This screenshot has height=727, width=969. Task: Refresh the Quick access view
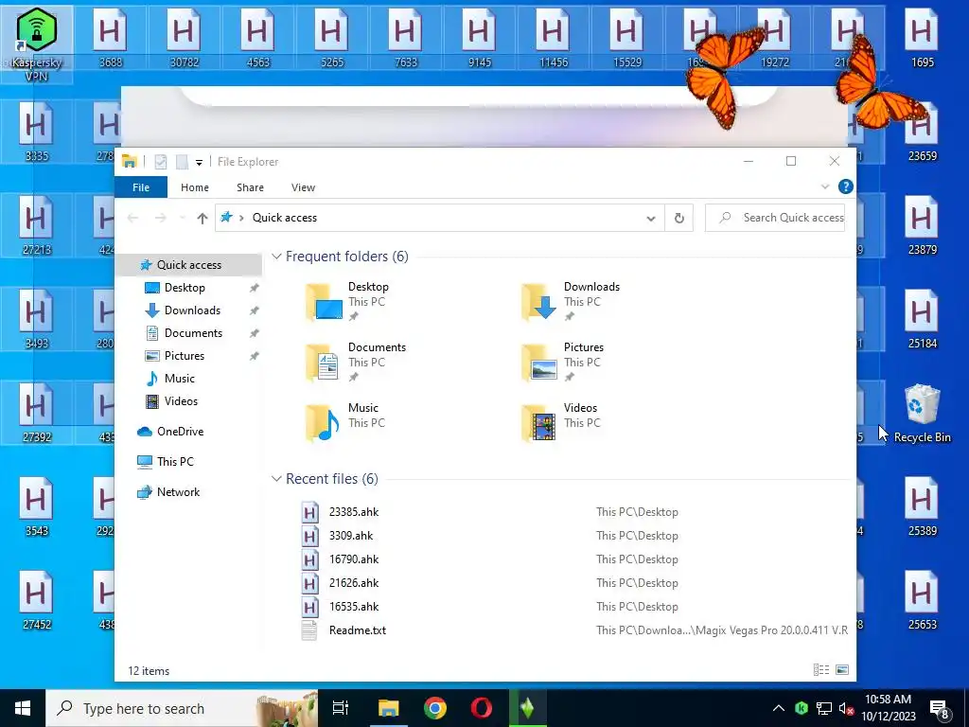(x=678, y=218)
